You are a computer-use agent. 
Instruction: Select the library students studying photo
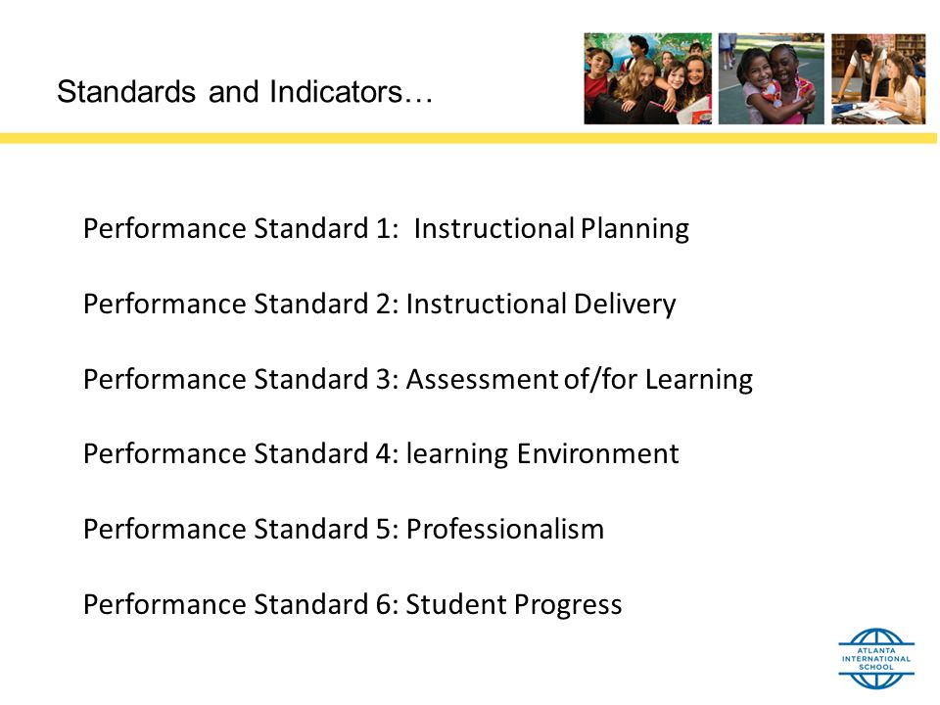(x=878, y=78)
